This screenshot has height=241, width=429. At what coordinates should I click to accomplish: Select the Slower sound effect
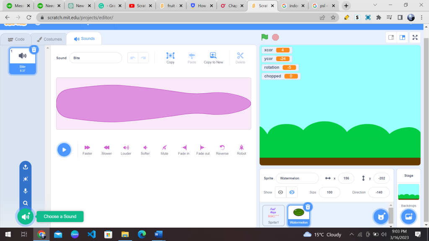tap(106, 147)
